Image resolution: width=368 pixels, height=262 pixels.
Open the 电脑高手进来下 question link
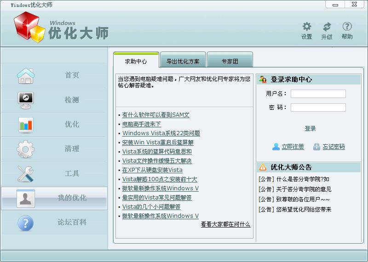(142, 124)
